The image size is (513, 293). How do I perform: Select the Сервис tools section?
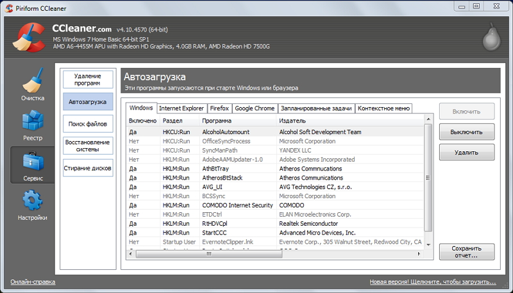click(x=32, y=165)
